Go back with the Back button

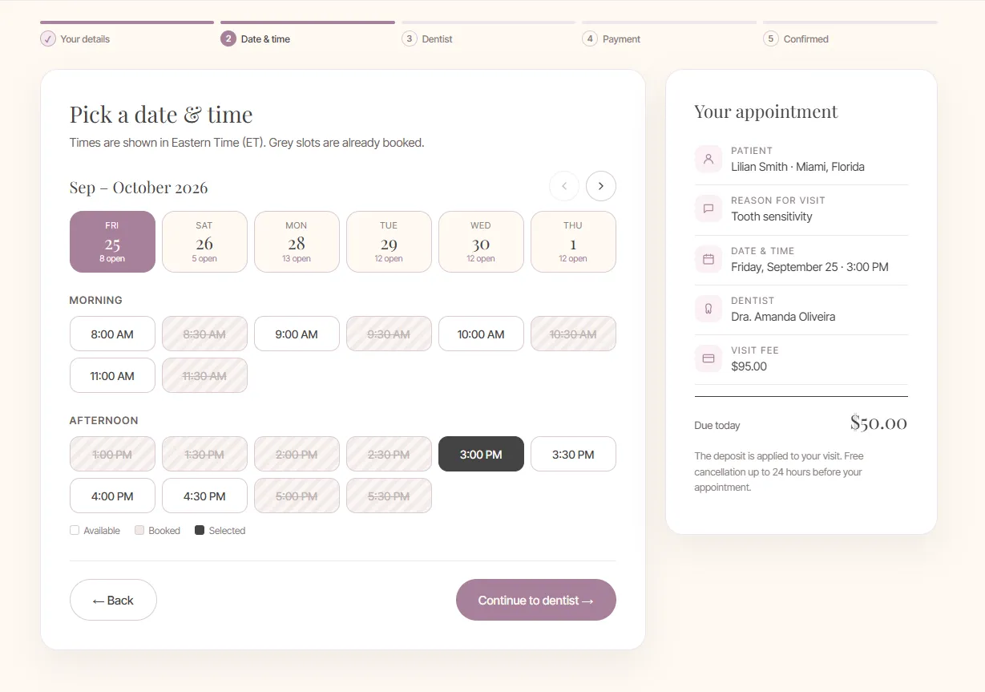113,600
